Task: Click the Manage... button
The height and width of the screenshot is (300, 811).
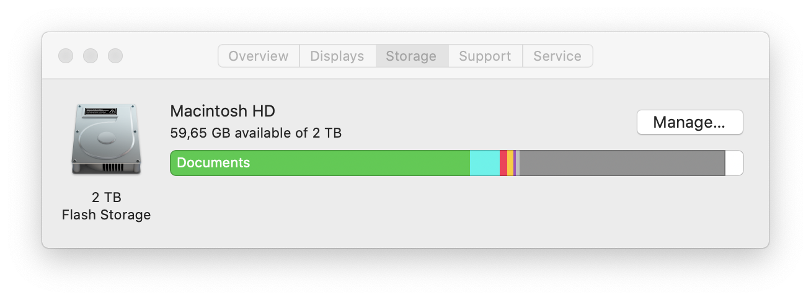Action: tap(689, 122)
